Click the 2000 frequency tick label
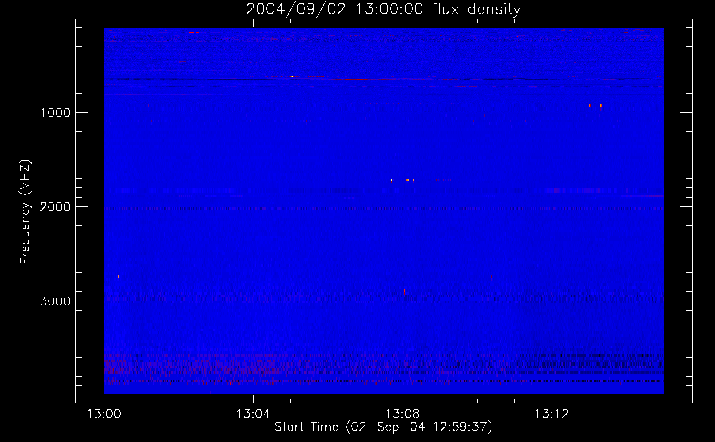 pyautogui.click(x=55, y=207)
